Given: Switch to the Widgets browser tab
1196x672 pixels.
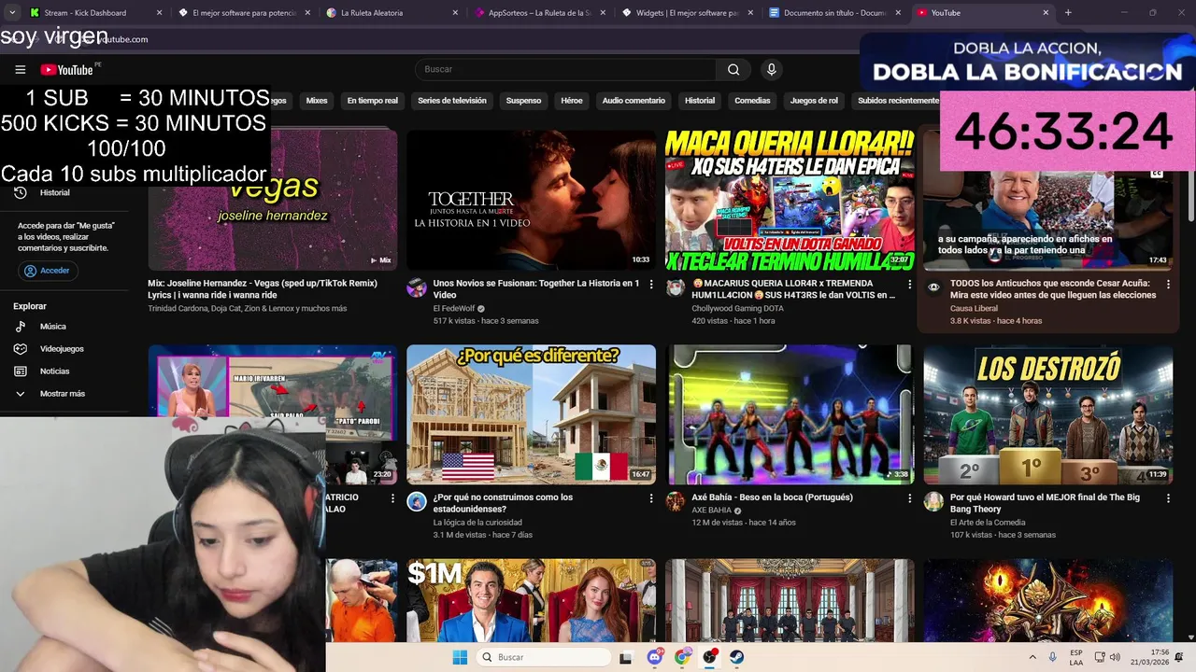Looking at the screenshot, I should tap(687, 13).
